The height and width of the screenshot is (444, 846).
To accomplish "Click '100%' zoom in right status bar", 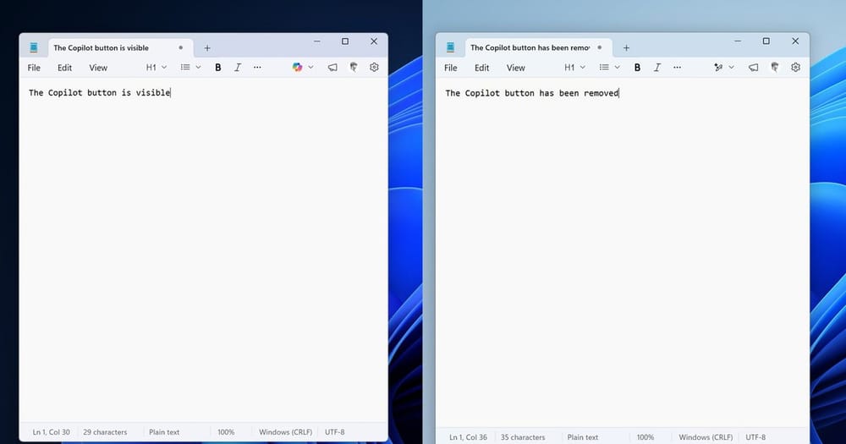I will pyautogui.click(x=645, y=437).
